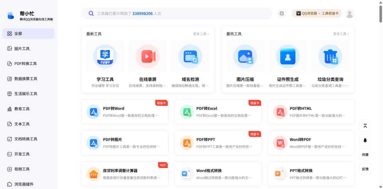Open the 房贷利率调整计算器 card
Image resolution: width=383 pixels, height=189 pixels.
click(x=124, y=174)
